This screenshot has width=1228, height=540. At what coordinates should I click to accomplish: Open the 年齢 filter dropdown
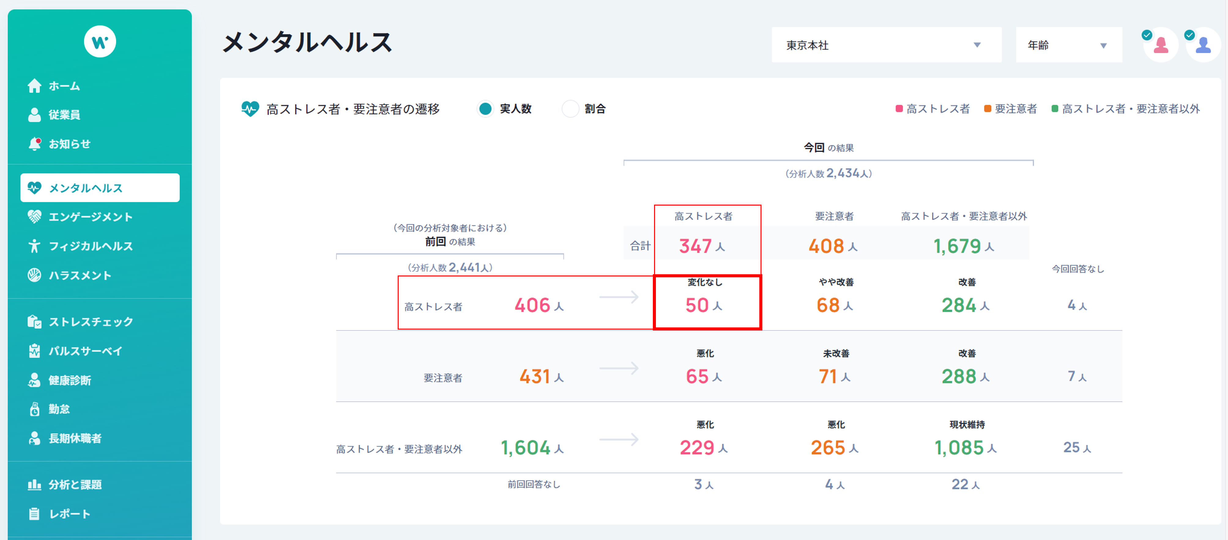point(1069,45)
